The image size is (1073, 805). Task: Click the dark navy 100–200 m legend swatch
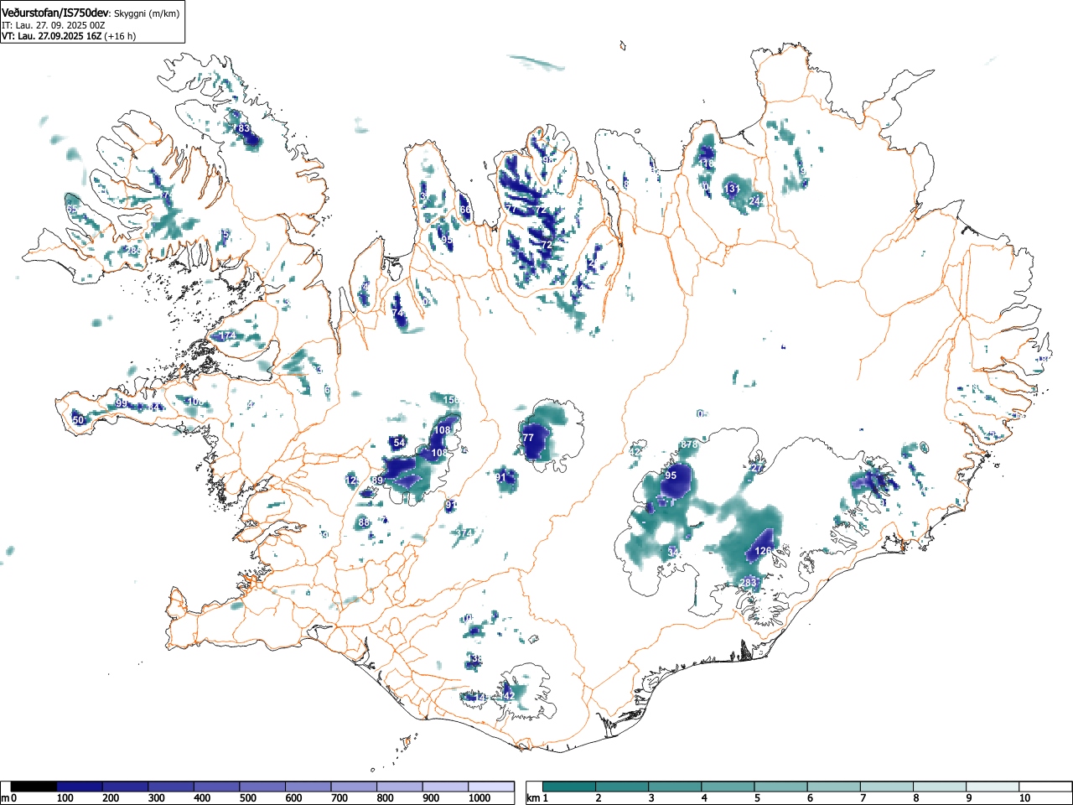click(80, 787)
